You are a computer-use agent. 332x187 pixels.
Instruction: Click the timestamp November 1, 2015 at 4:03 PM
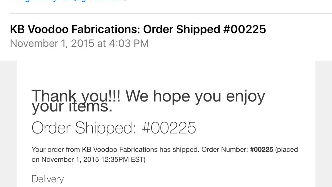[79, 44]
